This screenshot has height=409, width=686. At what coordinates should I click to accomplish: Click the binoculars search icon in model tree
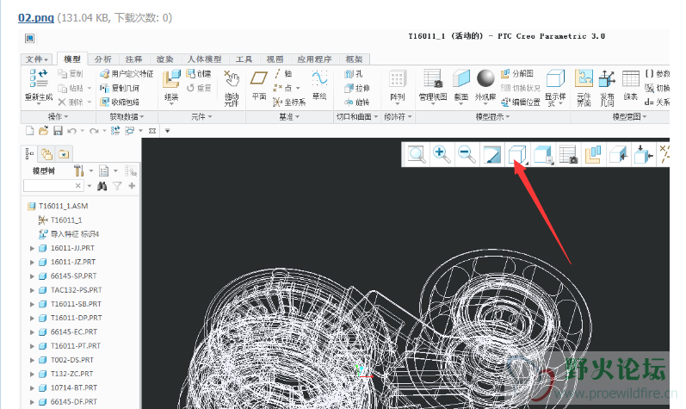tap(102, 186)
